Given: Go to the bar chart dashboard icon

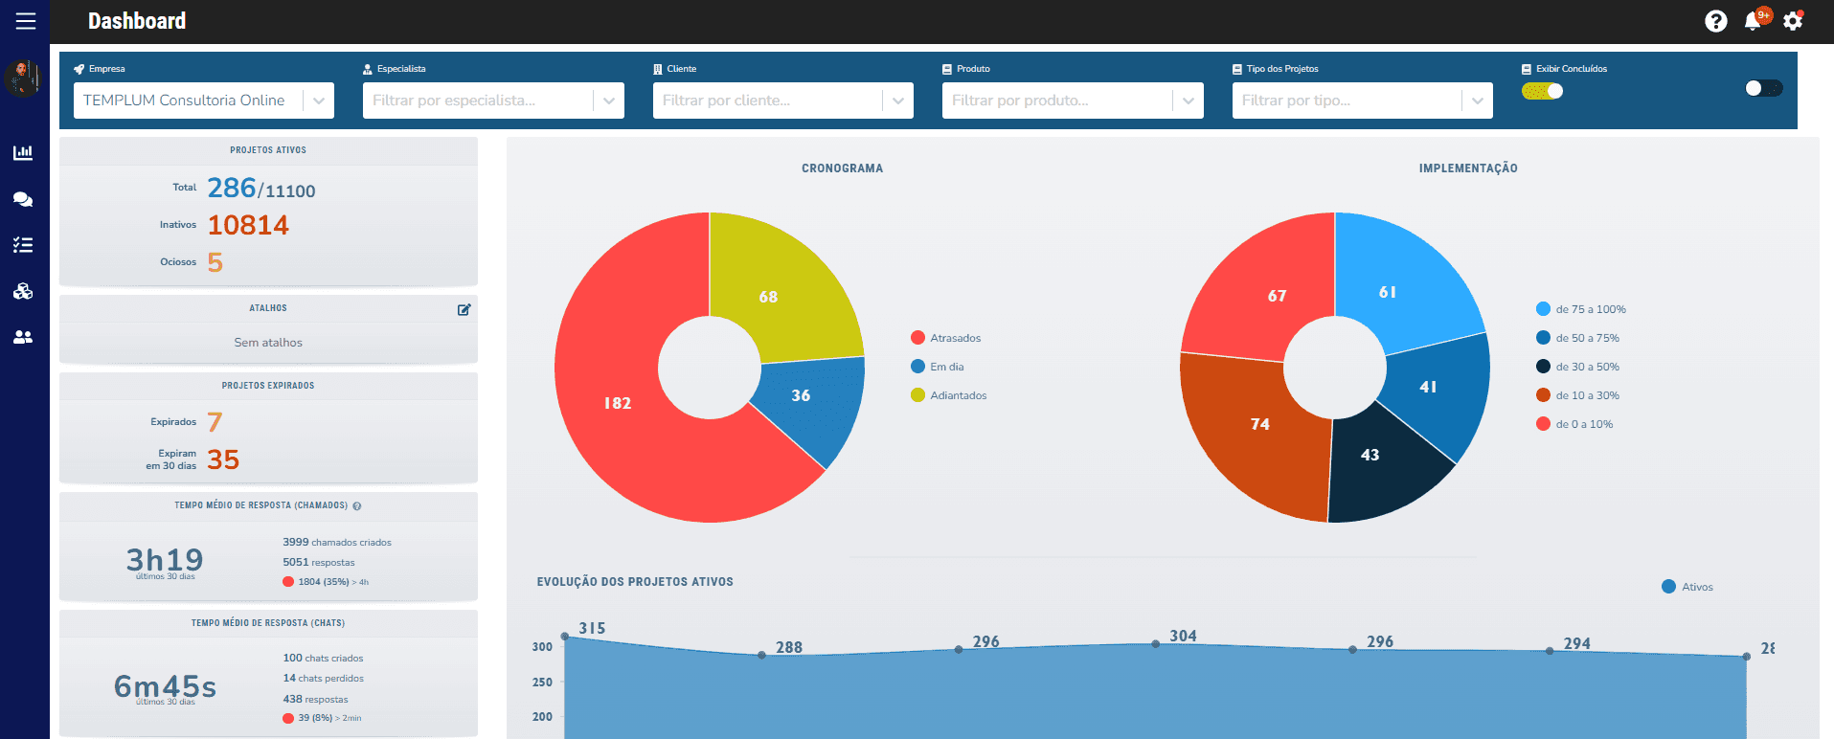Looking at the screenshot, I should tap(23, 152).
